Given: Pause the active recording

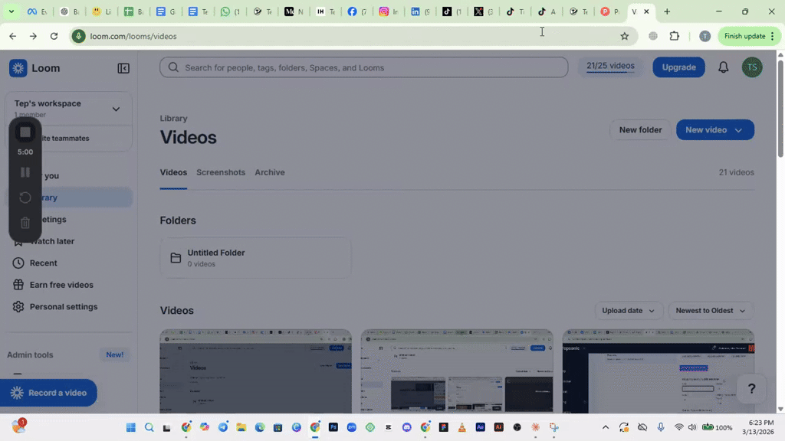Looking at the screenshot, I should (25, 171).
